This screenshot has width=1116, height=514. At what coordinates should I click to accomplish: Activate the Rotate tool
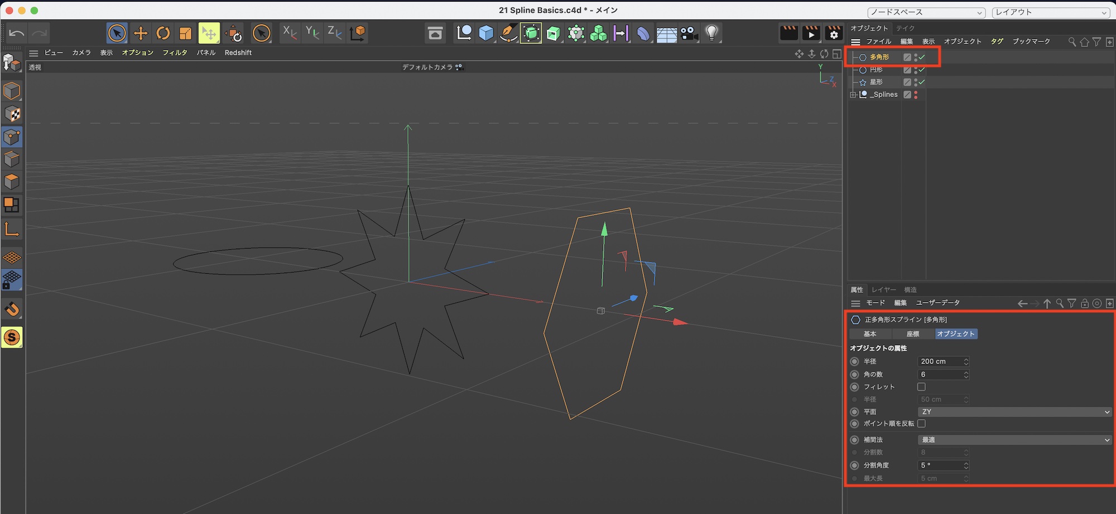(x=163, y=33)
